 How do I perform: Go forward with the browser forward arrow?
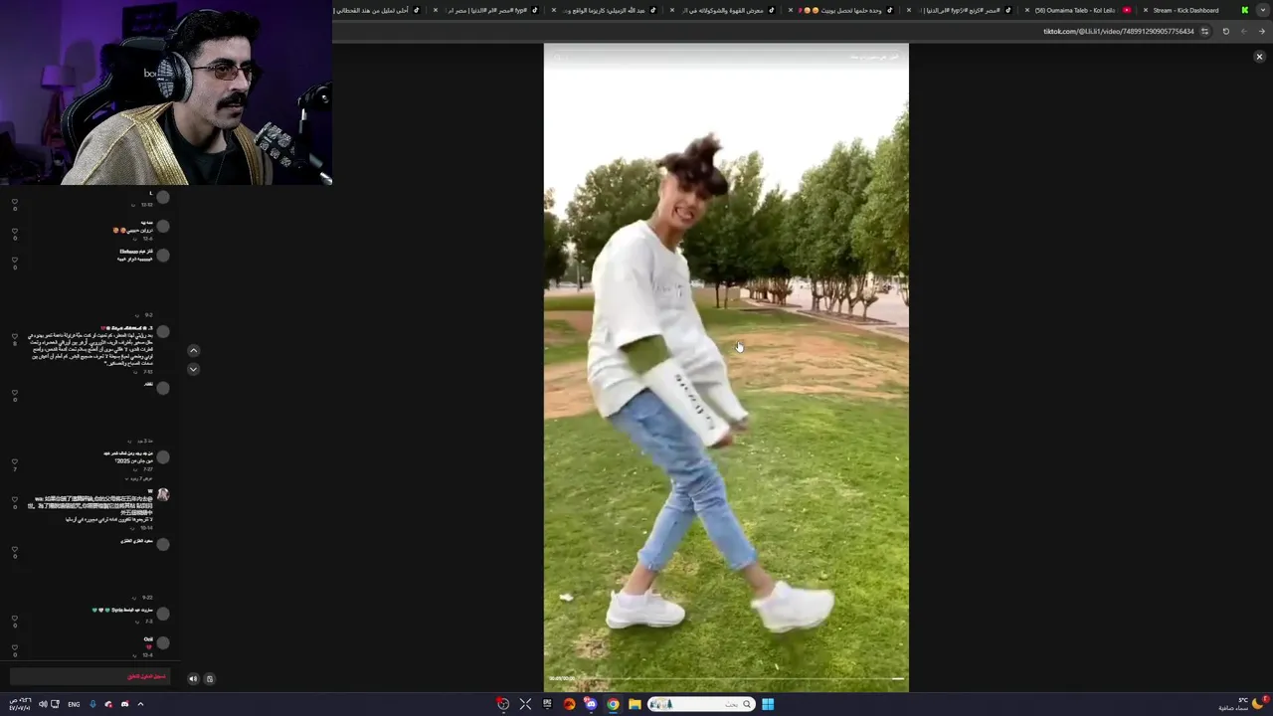click(1243, 32)
